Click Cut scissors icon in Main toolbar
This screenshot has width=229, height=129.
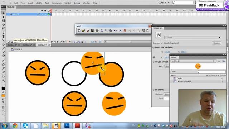pos(102,30)
